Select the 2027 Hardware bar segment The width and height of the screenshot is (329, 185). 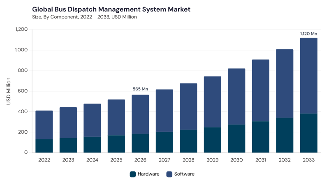pyautogui.click(x=164, y=142)
